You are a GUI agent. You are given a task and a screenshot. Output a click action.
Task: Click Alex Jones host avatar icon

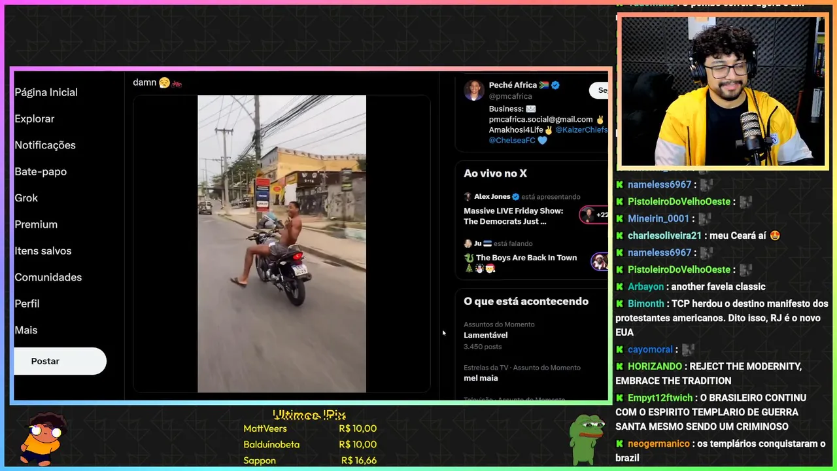468,196
